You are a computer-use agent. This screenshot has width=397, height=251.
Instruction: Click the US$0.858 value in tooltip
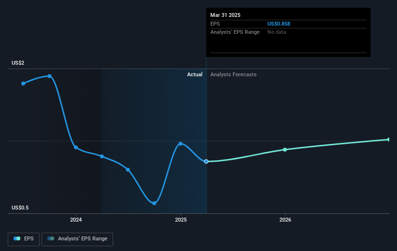click(x=279, y=24)
